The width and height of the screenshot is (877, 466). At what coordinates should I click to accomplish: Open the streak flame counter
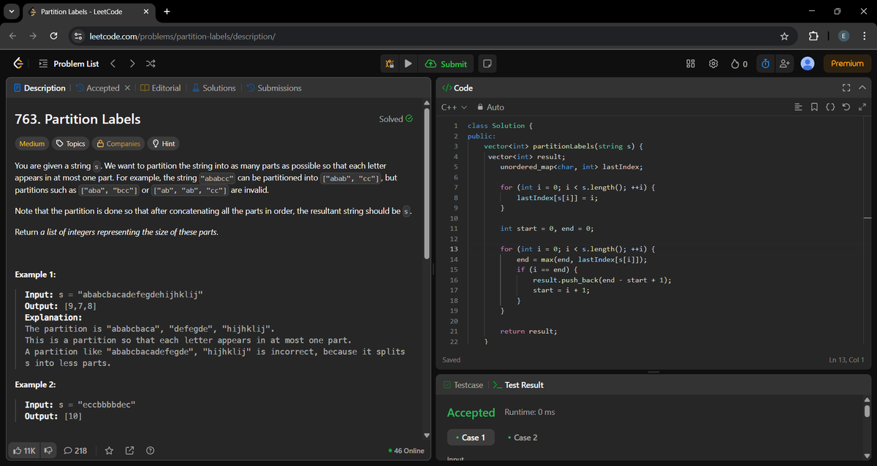click(739, 64)
